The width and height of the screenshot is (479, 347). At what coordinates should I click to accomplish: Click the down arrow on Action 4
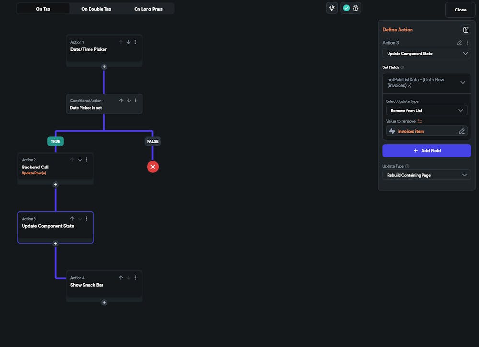point(128,278)
